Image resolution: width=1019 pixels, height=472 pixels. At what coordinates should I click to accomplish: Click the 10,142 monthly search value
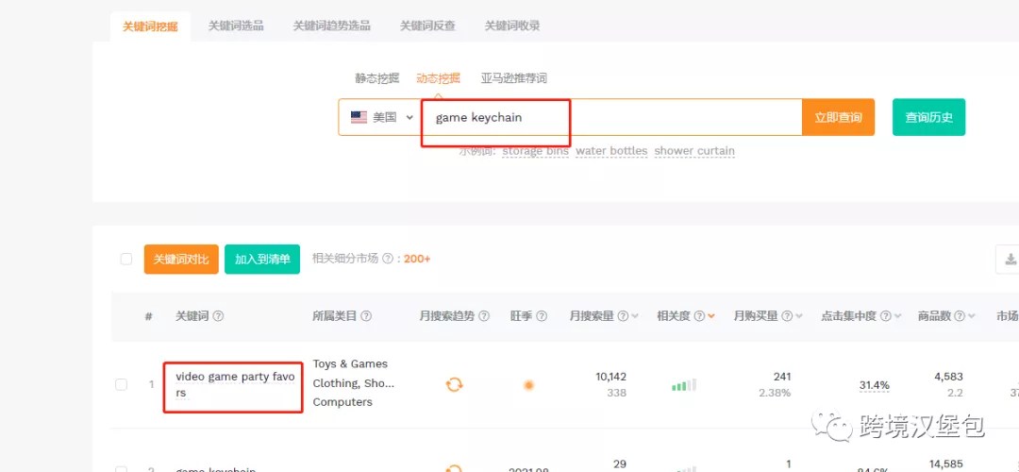610,377
